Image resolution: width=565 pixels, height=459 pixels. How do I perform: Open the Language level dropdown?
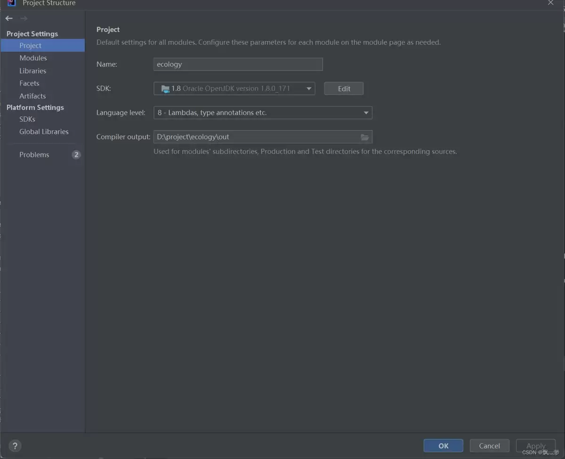(263, 113)
